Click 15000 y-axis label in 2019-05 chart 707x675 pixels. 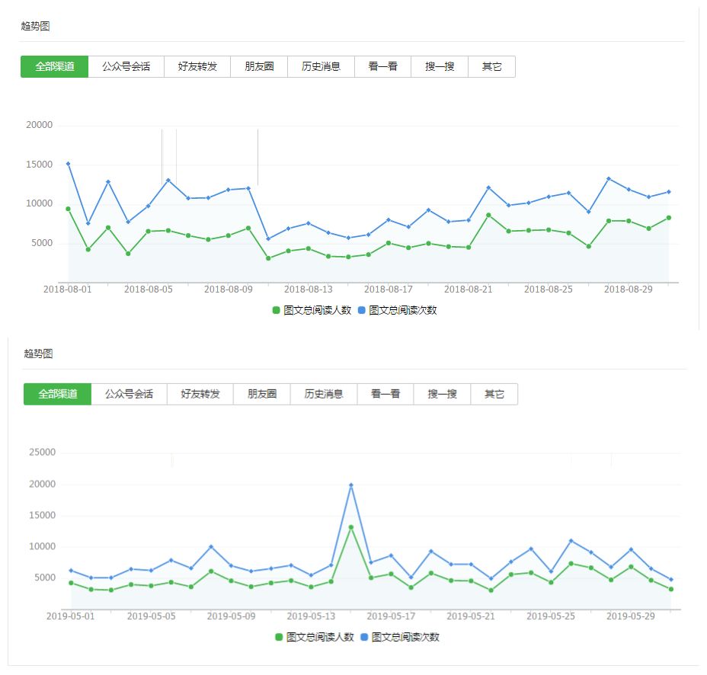coord(43,515)
